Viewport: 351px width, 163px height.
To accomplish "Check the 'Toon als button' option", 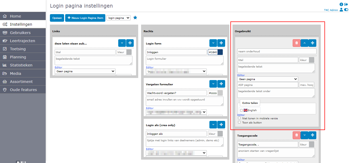I will (239, 122).
